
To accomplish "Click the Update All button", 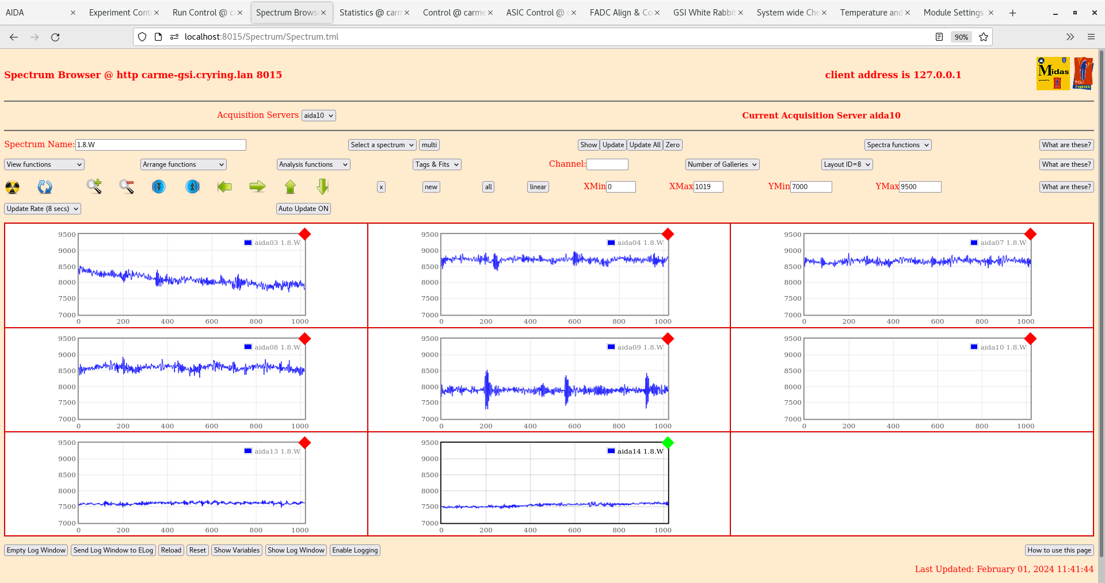I will pos(644,144).
